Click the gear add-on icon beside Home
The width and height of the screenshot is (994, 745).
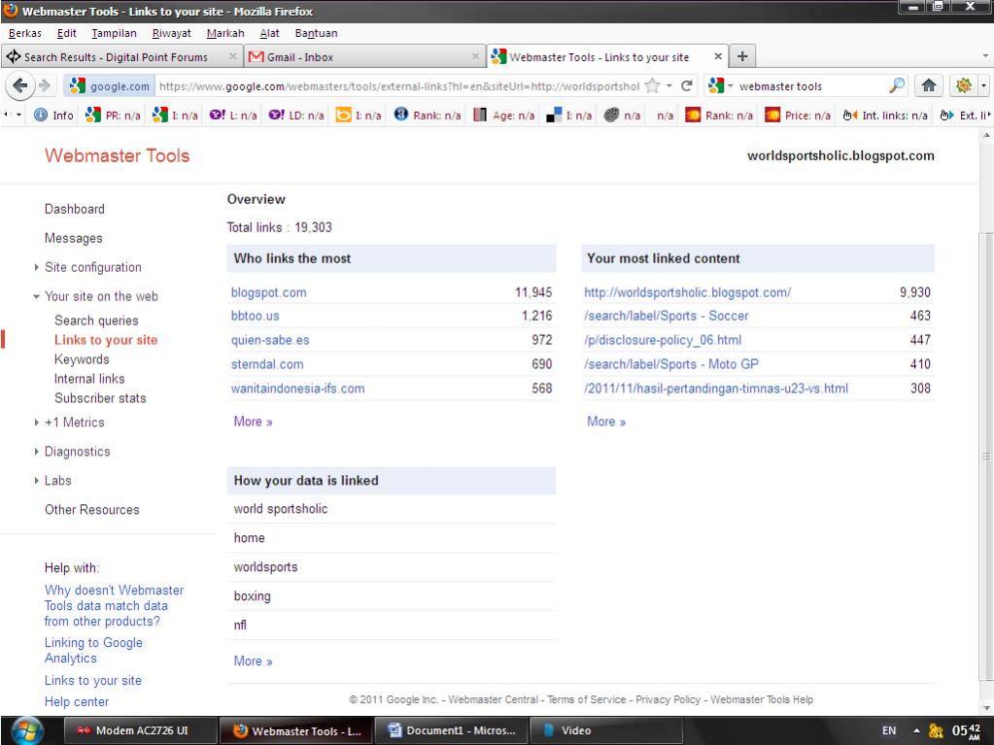pyautogui.click(x=964, y=85)
